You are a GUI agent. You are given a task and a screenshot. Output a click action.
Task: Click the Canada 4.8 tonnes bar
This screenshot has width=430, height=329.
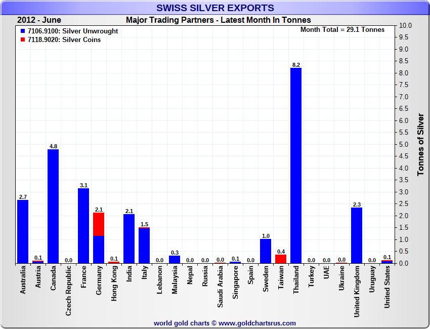pyautogui.click(x=53, y=207)
